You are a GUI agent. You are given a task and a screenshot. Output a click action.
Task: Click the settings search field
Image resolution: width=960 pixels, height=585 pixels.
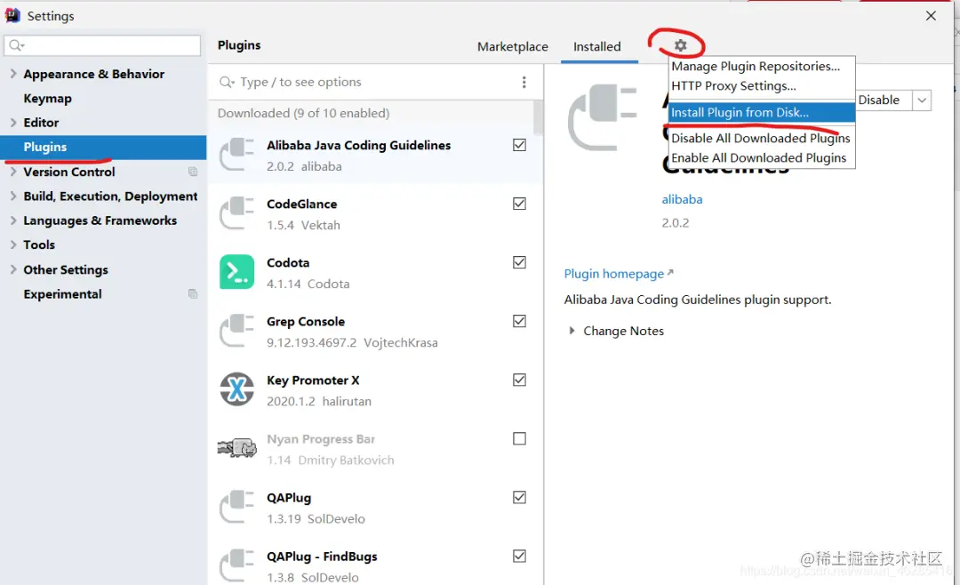(102, 45)
